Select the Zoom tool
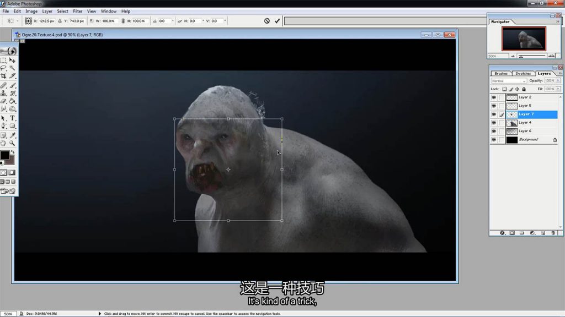This screenshot has height=317, width=565. tap(13, 143)
